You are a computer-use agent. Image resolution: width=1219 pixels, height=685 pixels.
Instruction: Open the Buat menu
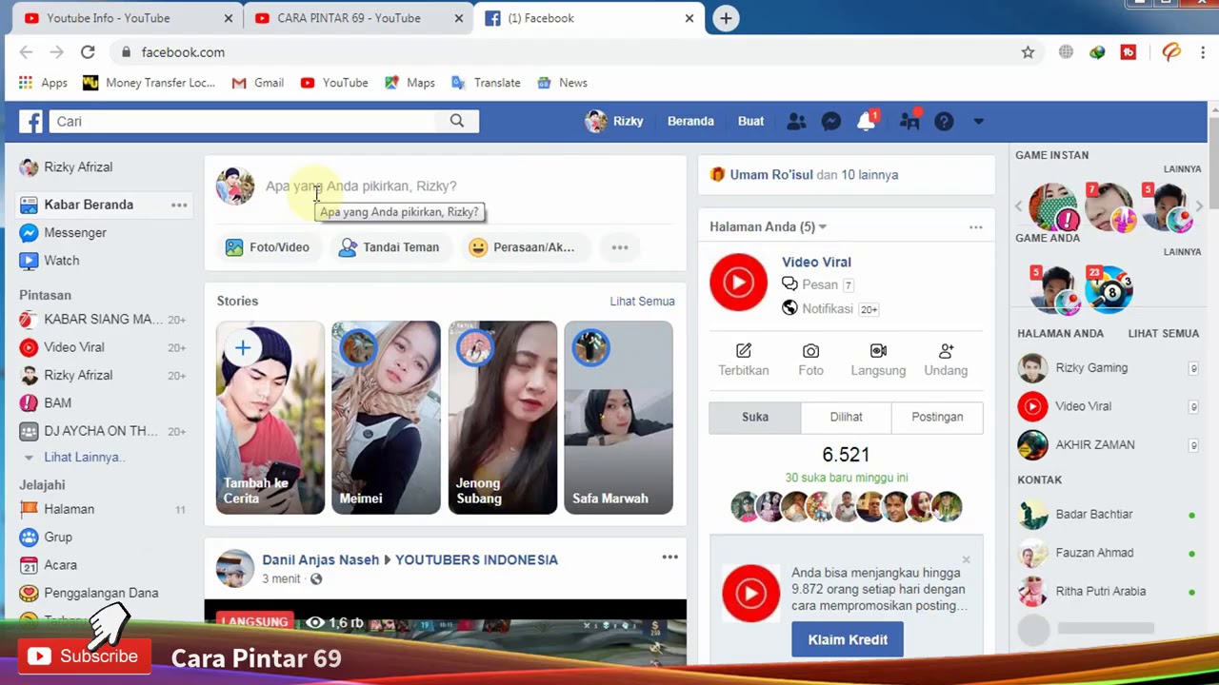(x=750, y=121)
